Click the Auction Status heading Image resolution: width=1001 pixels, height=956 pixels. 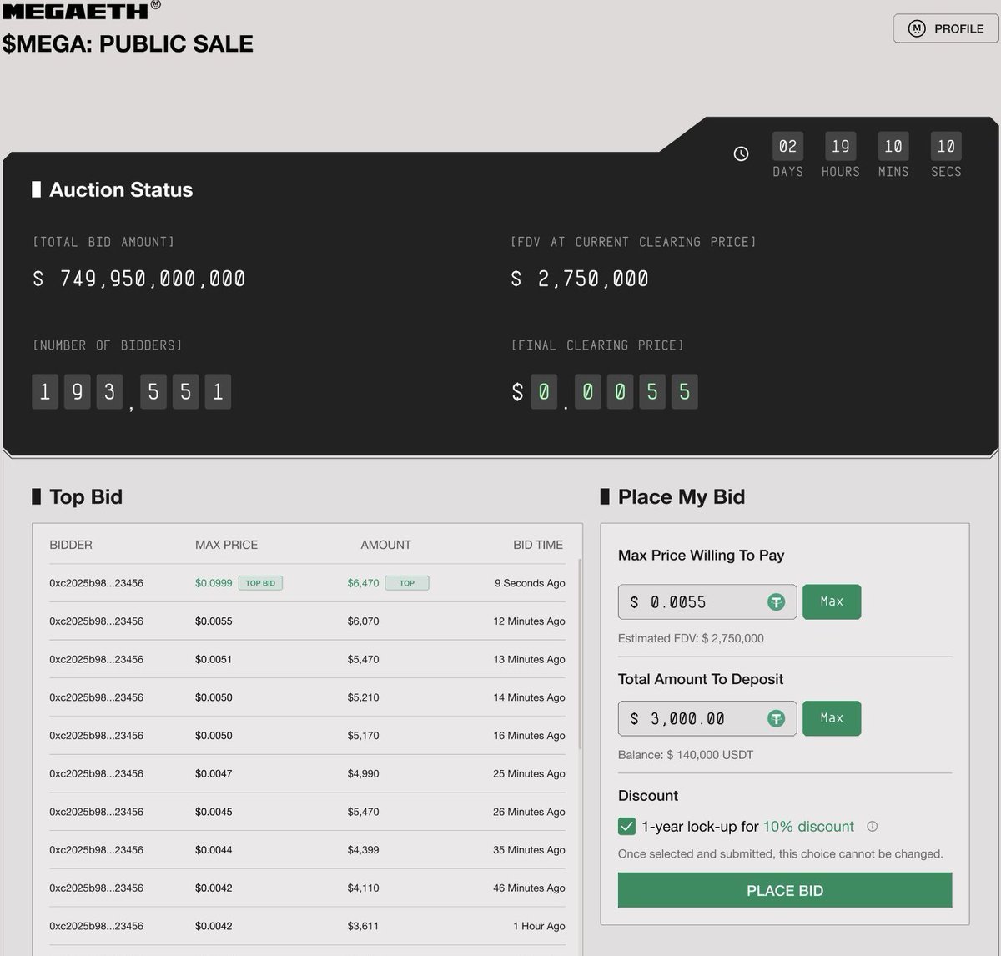click(121, 190)
